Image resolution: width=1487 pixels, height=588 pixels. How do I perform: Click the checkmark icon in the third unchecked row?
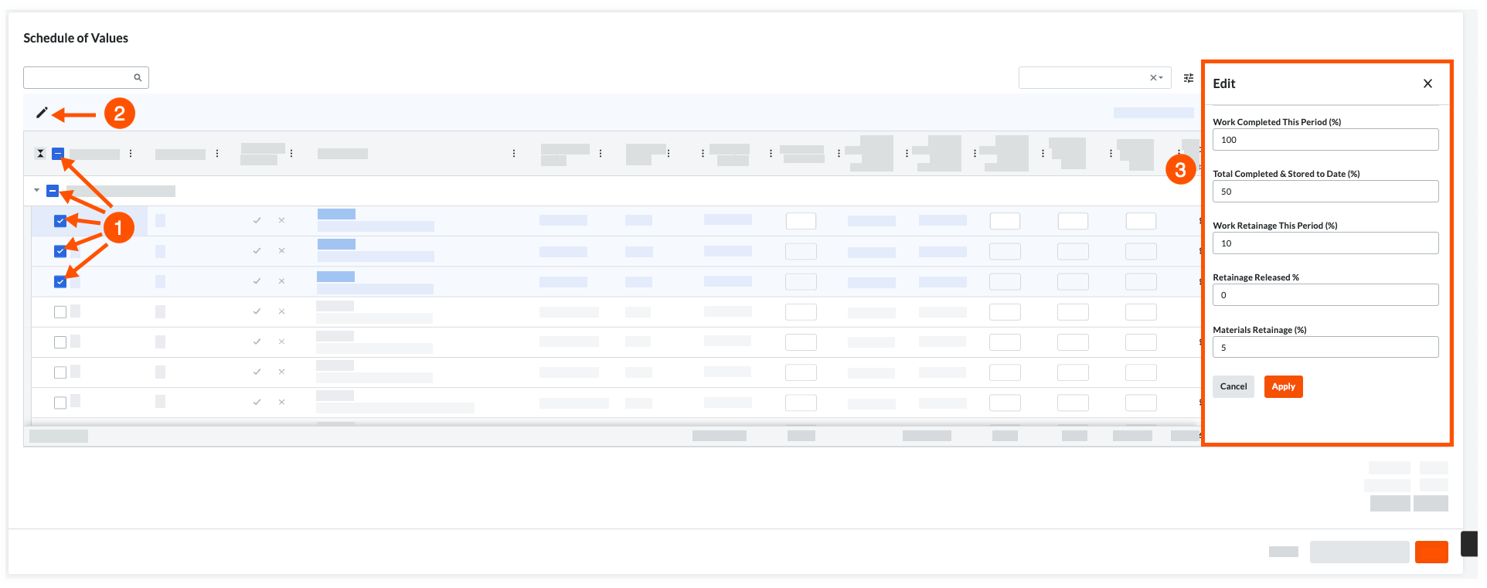(x=257, y=372)
